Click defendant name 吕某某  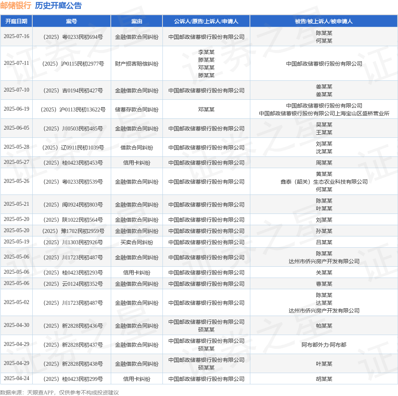click(324, 242)
